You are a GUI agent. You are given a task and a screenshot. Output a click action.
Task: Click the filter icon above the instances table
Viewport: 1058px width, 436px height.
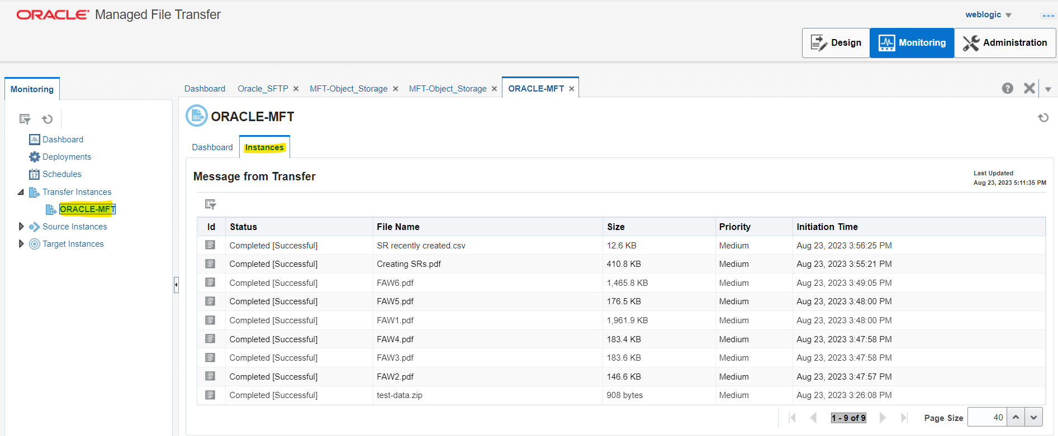(210, 204)
